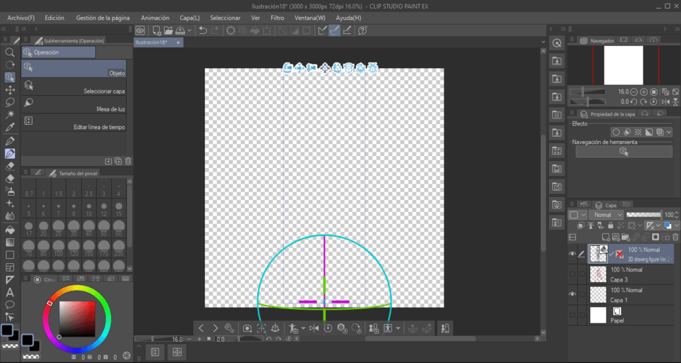This screenshot has height=363, width=681.
Task: Click the wrench settings icon in 3D launcher
Action: click(x=230, y=328)
